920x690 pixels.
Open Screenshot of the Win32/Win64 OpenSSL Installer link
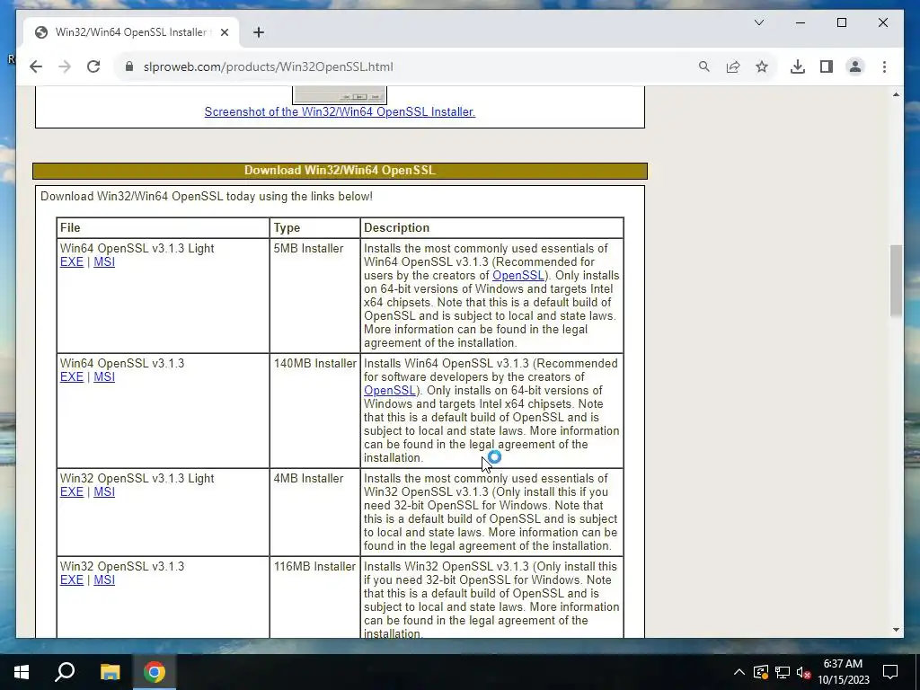(340, 111)
